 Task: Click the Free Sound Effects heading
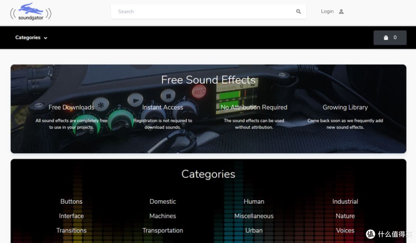pos(208,80)
